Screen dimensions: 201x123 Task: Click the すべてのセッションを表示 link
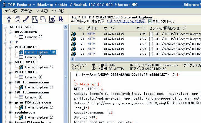tap(126, 21)
